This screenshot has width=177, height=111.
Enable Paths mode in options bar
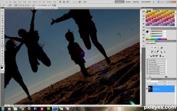(10, 5)
